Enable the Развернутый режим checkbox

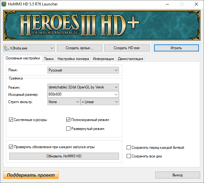(68, 129)
